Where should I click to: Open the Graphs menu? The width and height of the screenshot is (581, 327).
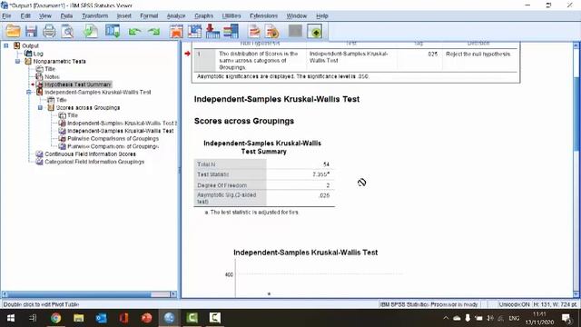click(203, 16)
